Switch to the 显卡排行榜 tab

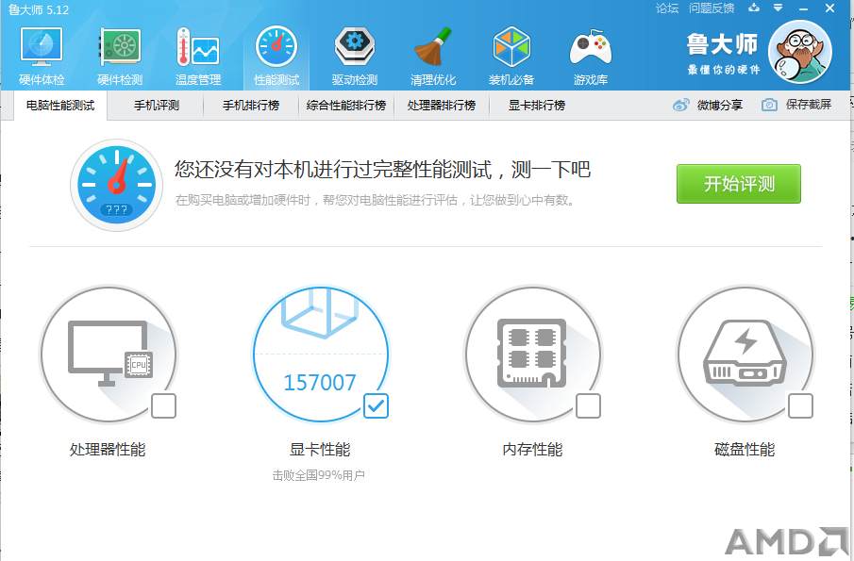[x=537, y=105]
